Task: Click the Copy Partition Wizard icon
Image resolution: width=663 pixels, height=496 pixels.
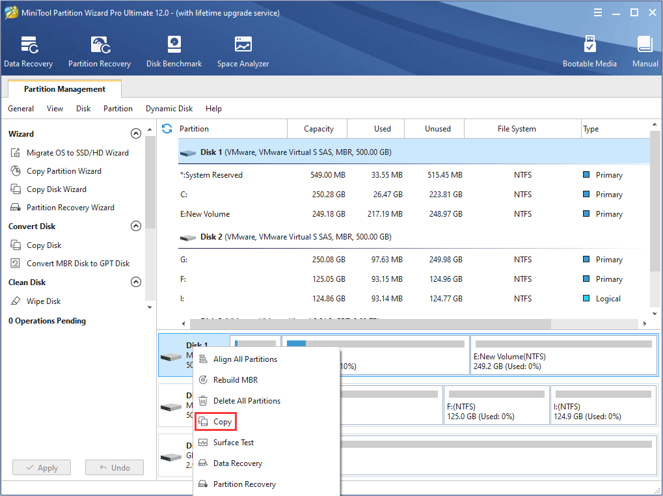Action: point(15,171)
